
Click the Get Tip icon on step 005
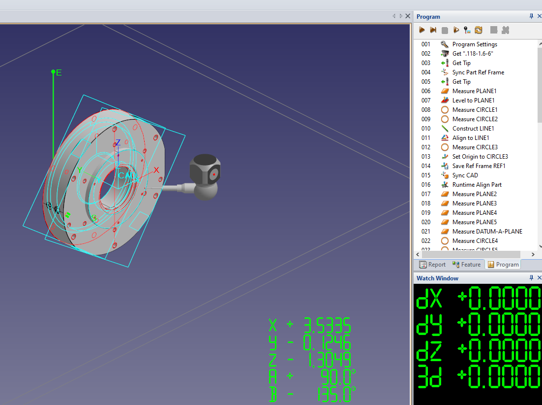pyautogui.click(x=445, y=81)
